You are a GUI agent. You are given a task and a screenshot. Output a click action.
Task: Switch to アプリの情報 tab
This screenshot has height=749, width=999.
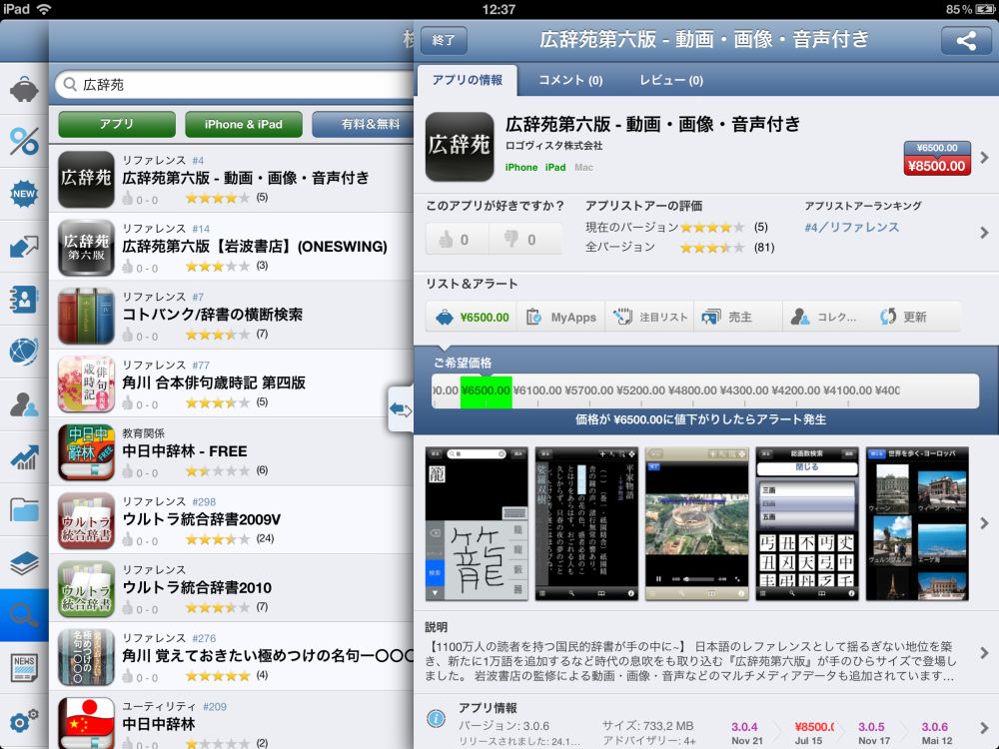[467, 80]
